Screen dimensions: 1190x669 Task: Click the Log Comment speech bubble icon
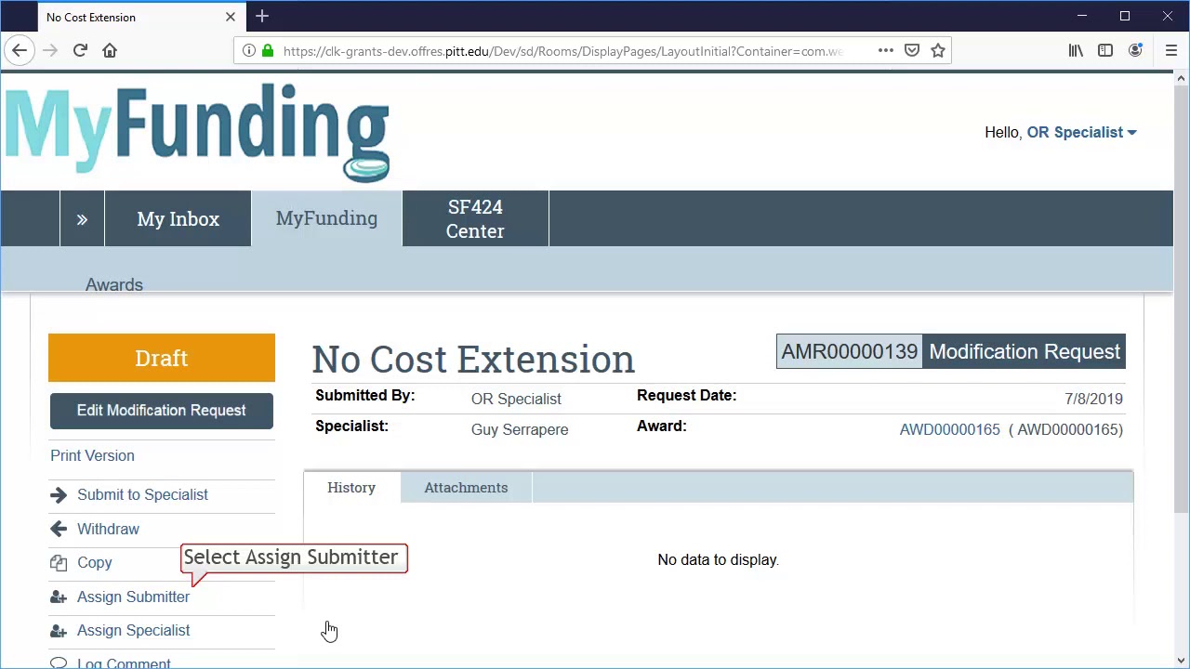(59, 663)
